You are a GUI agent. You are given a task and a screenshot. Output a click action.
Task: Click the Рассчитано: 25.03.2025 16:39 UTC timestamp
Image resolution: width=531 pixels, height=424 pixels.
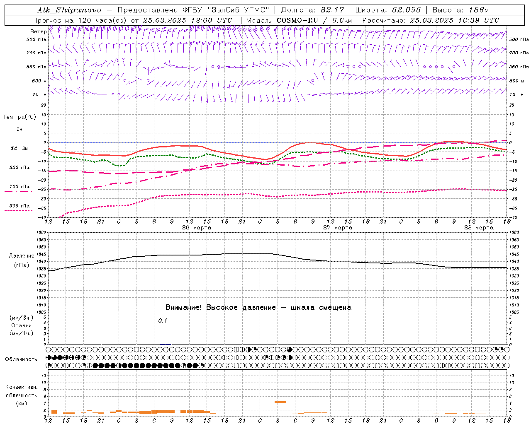pos(431,20)
